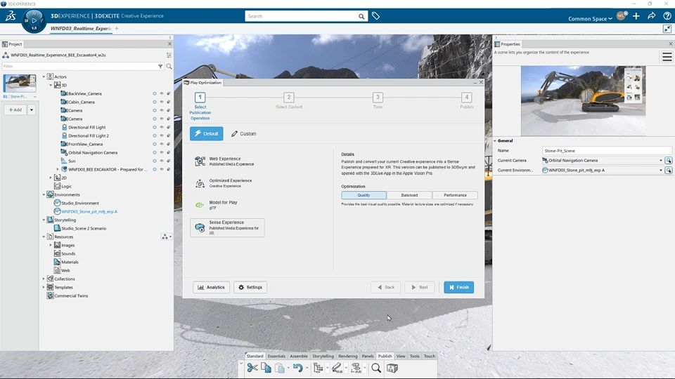
Task: Click the Resources organize icon in the tree
Action: [x=166, y=237]
